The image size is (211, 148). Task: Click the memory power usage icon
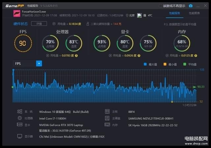point(167,56)
